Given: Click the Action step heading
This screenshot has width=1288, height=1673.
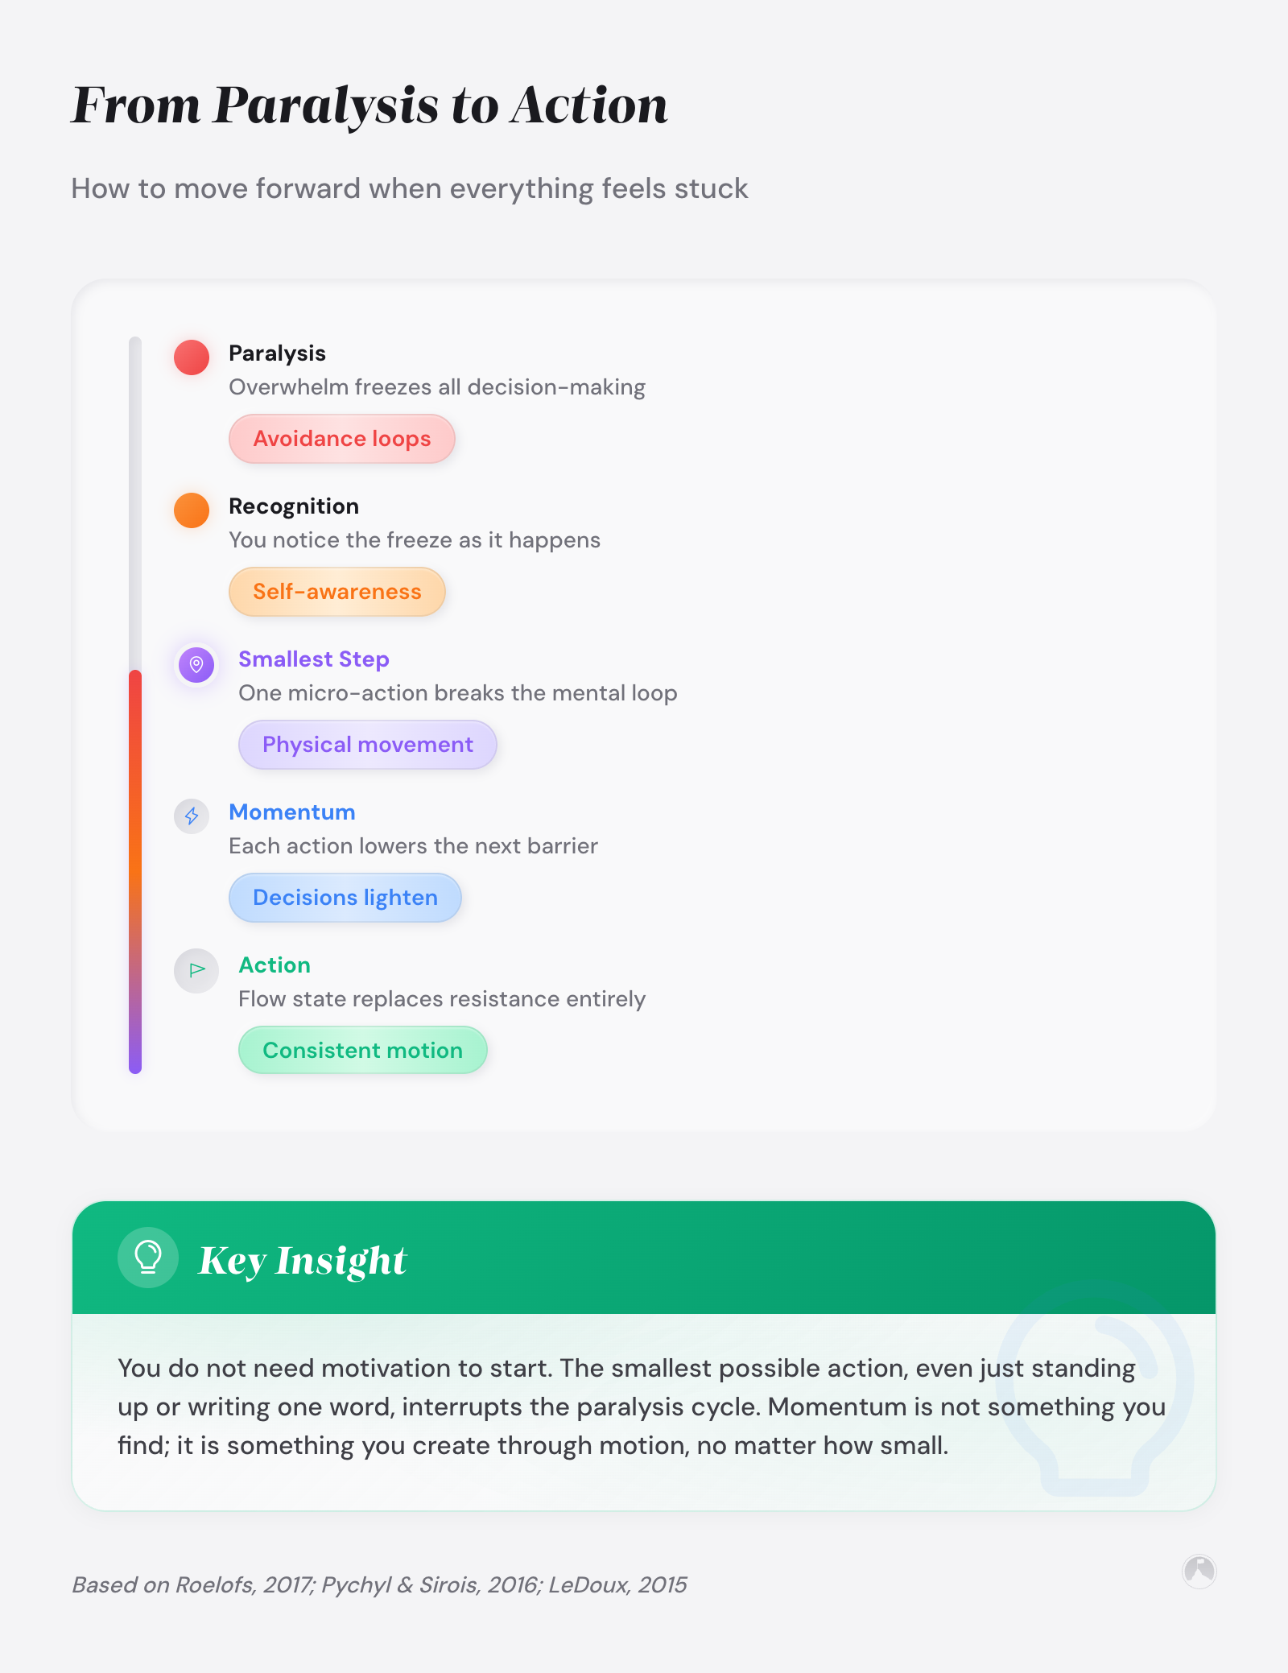Looking at the screenshot, I should point(275,965).
